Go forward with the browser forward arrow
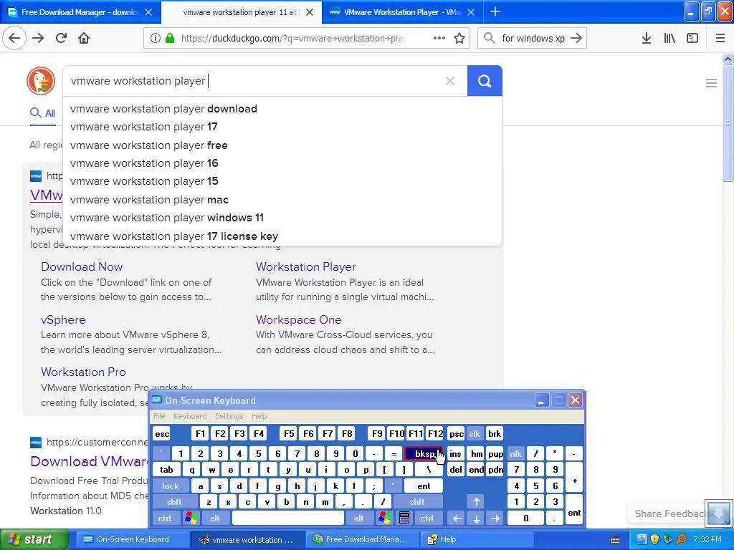This screenshot has width=734, height=550. pyautogui.click(x=38, y=38)
